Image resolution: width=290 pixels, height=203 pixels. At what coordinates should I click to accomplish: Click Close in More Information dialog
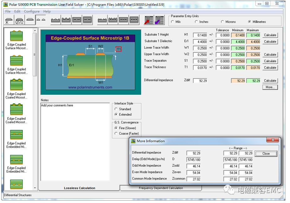click(x=266, y=154)
